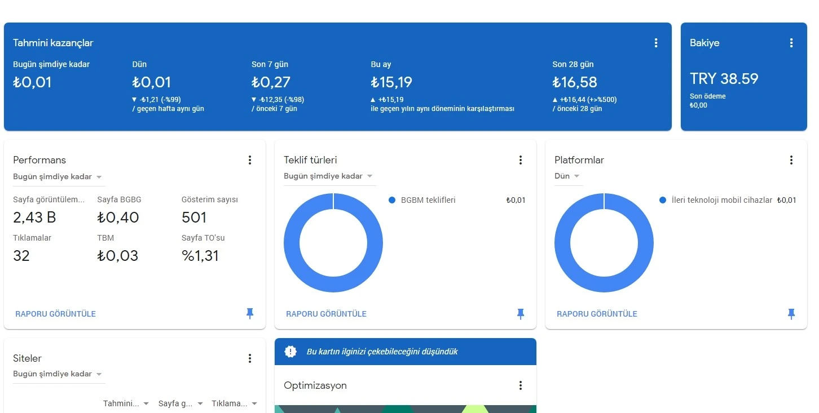Viewport: 819px width, 413px height.
Task: Open the Platformlar card overflow menu
Action: point(791,159)
